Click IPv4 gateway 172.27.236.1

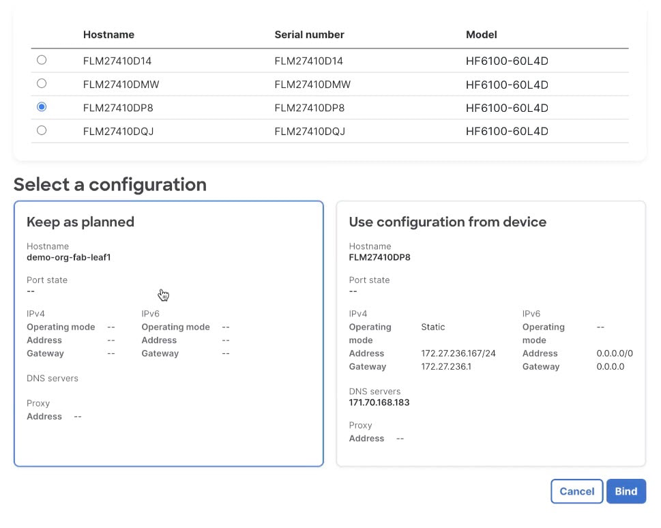click(x=446, y=366)
